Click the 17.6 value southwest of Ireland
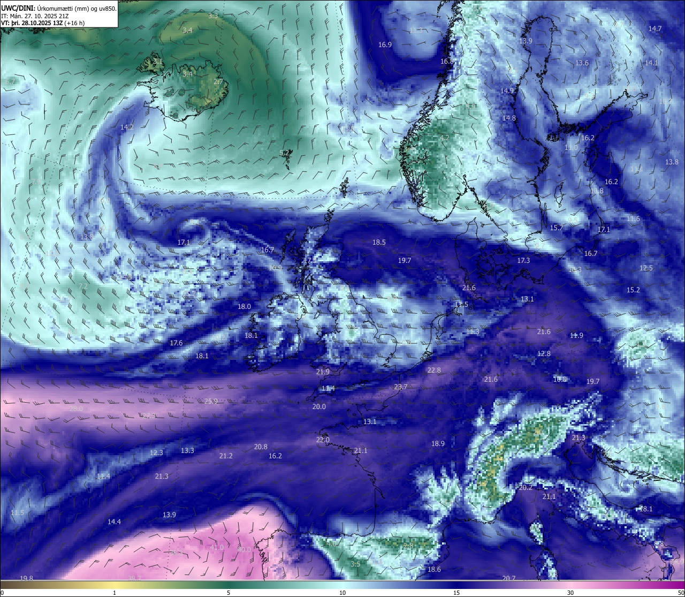 click(176, 343)
